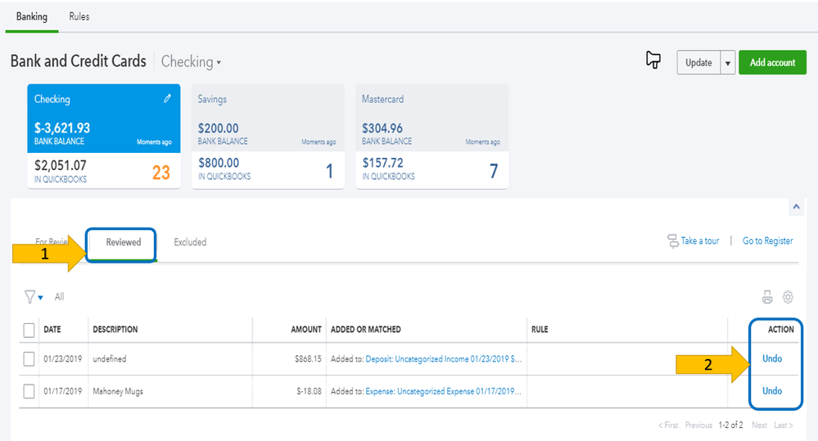Click the DESCRIPTION column header
The width and height of the screenshot is (818, 441).
[x=115, y=330]
